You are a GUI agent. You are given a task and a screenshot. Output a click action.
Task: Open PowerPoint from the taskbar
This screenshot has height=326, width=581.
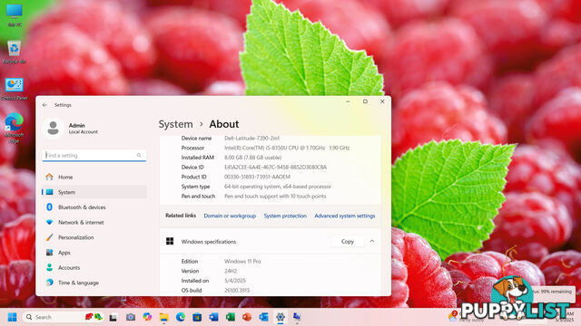click(247, 317)
